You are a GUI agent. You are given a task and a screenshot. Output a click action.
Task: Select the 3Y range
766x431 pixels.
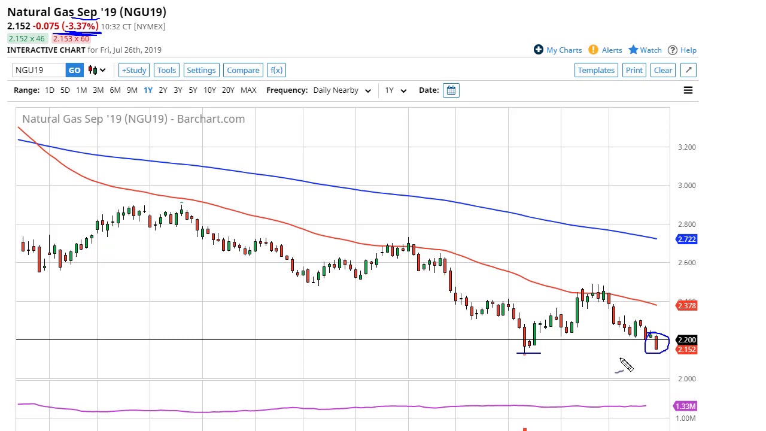pos(178,90)
